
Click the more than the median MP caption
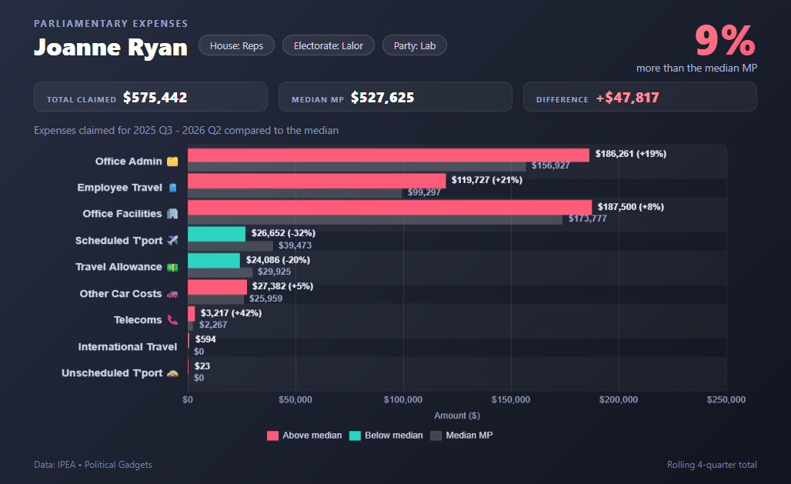[696, 68]
